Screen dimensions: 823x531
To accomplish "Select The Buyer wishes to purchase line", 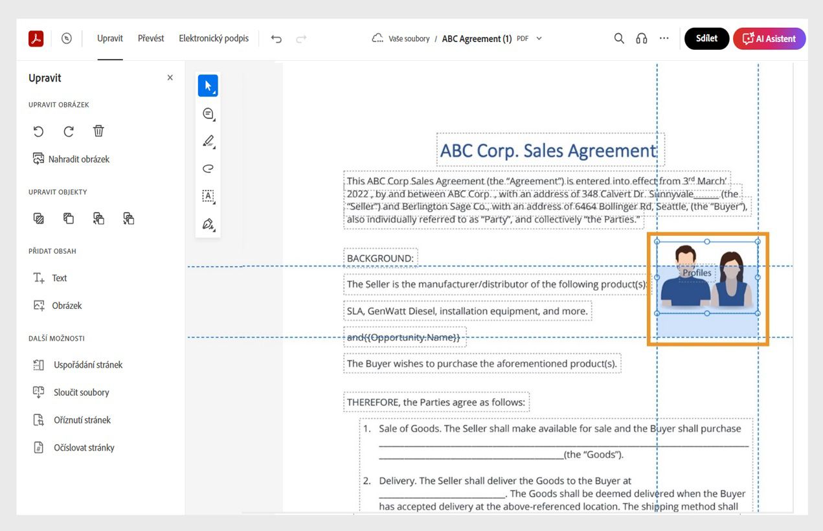I will coord(482,363).
